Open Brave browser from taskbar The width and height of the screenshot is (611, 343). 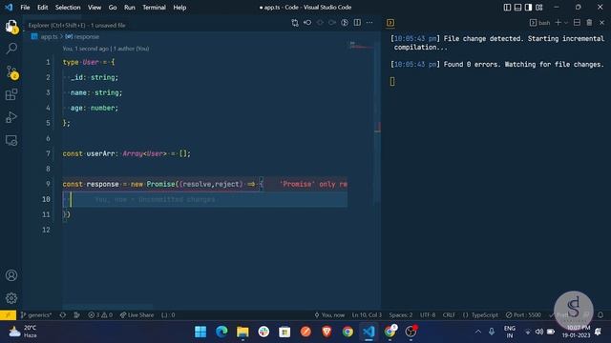coord(327,332)
